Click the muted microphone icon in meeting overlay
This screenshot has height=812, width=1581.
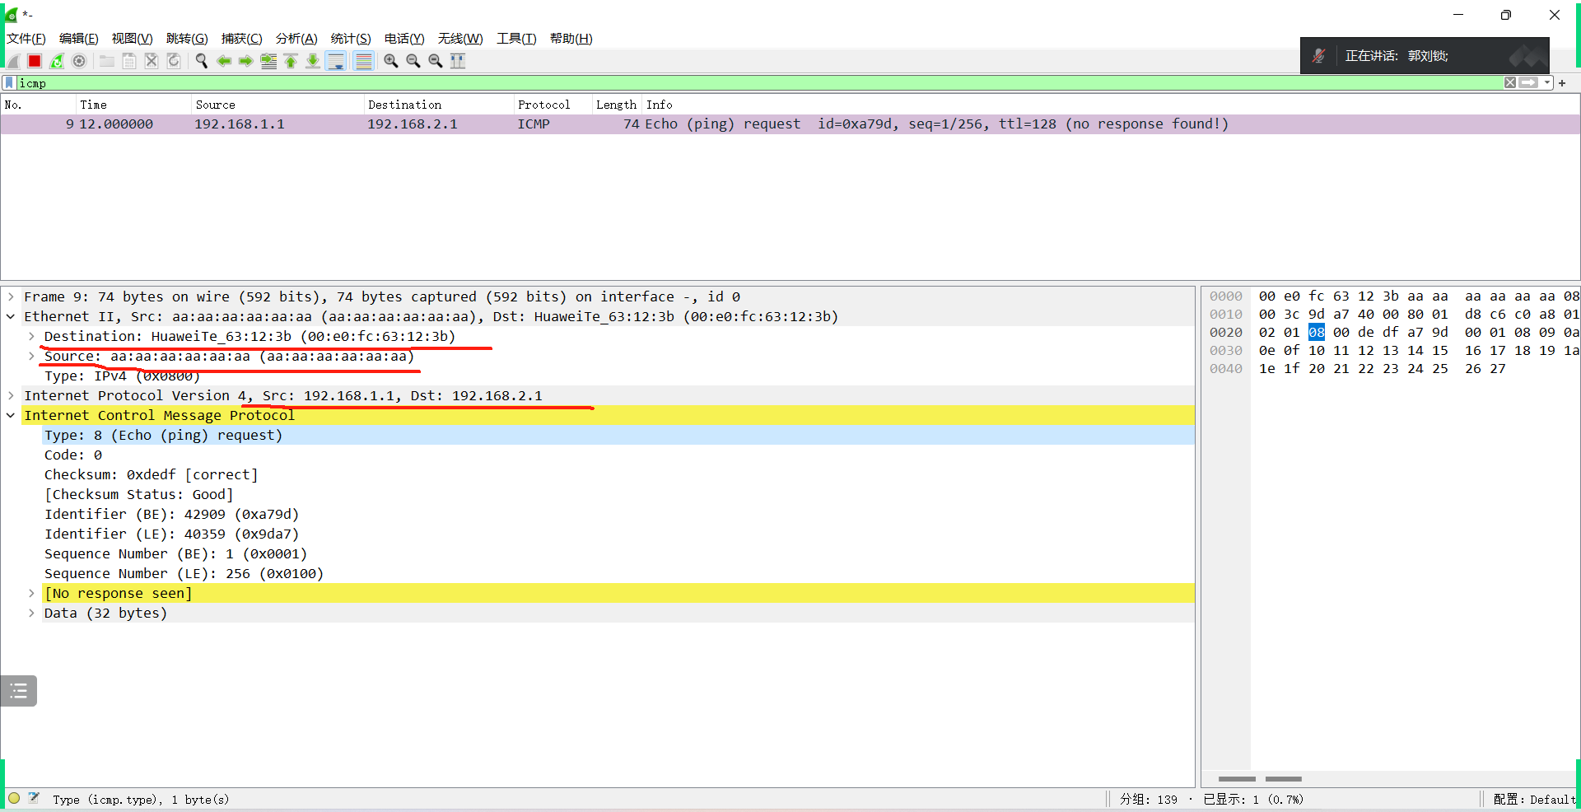tap(1319, 56)
